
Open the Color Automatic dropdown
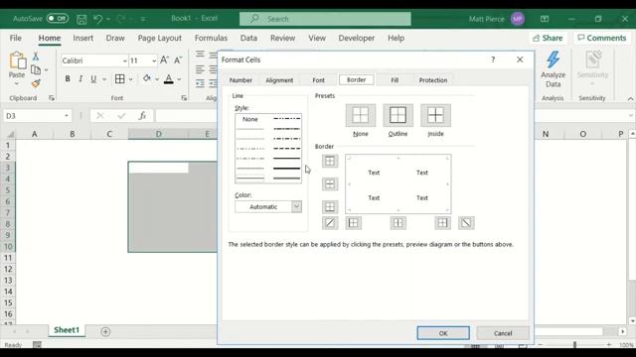(x=296, y=206)
